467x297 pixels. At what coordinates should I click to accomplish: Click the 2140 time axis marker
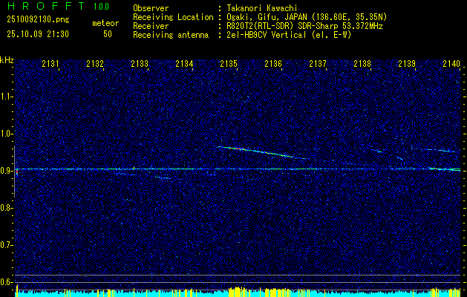pos(451,63)
